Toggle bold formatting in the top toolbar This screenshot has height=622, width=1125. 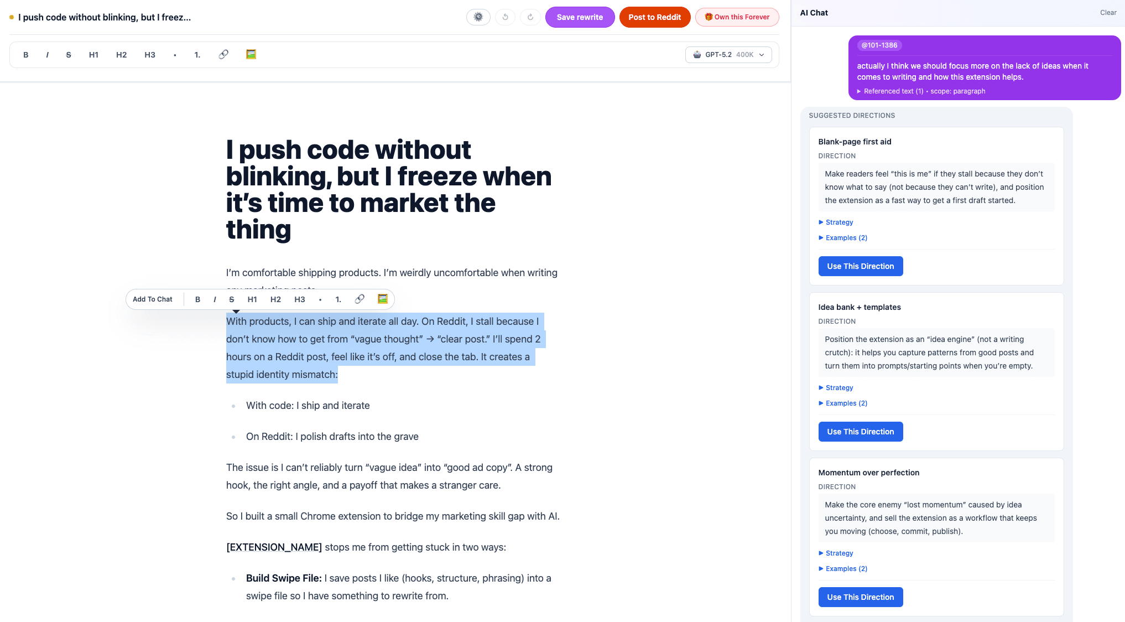[x=25, y=55]
